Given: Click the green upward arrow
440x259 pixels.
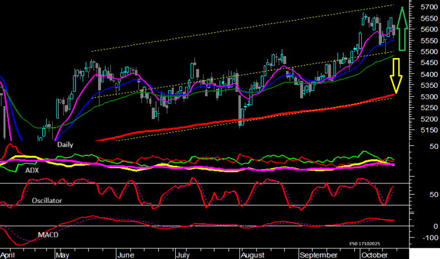Looking at the screenshot, I should point(401,29).
